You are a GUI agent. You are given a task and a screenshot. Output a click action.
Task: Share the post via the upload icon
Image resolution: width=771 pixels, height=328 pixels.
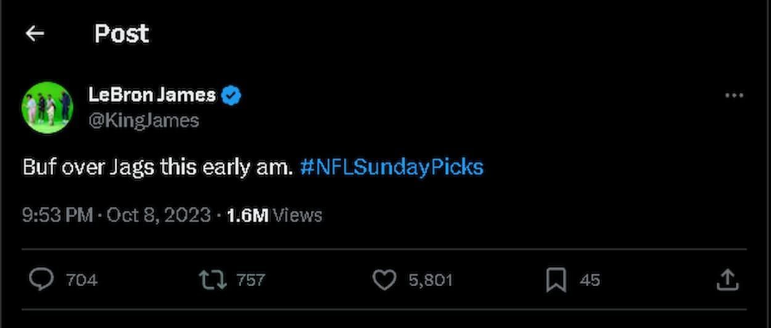(727, 280)
